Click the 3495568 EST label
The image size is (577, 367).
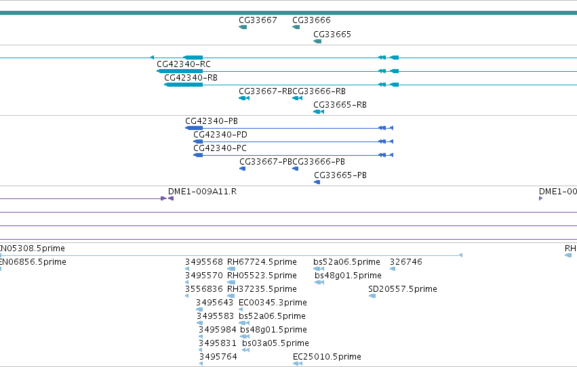click(204, 262)
